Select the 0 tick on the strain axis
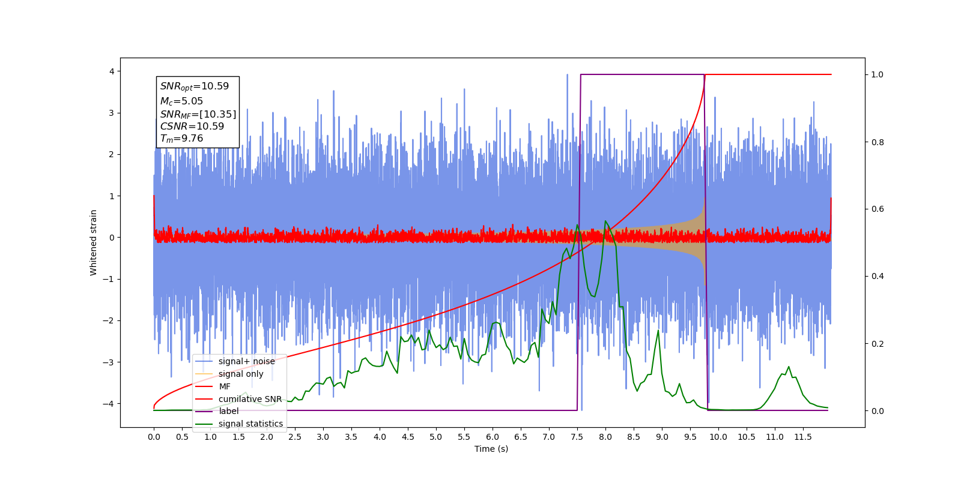 pos(111,238)
